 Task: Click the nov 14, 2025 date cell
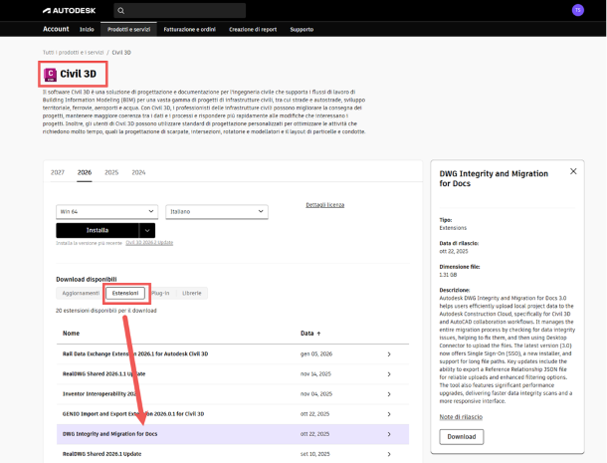[x=315, y=374]
